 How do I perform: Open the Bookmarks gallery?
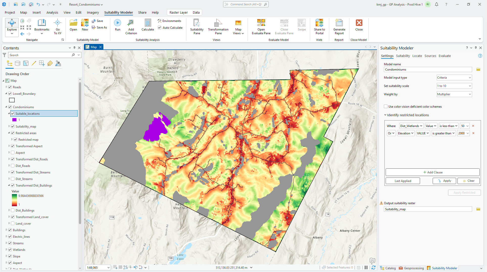coord(42,27)
